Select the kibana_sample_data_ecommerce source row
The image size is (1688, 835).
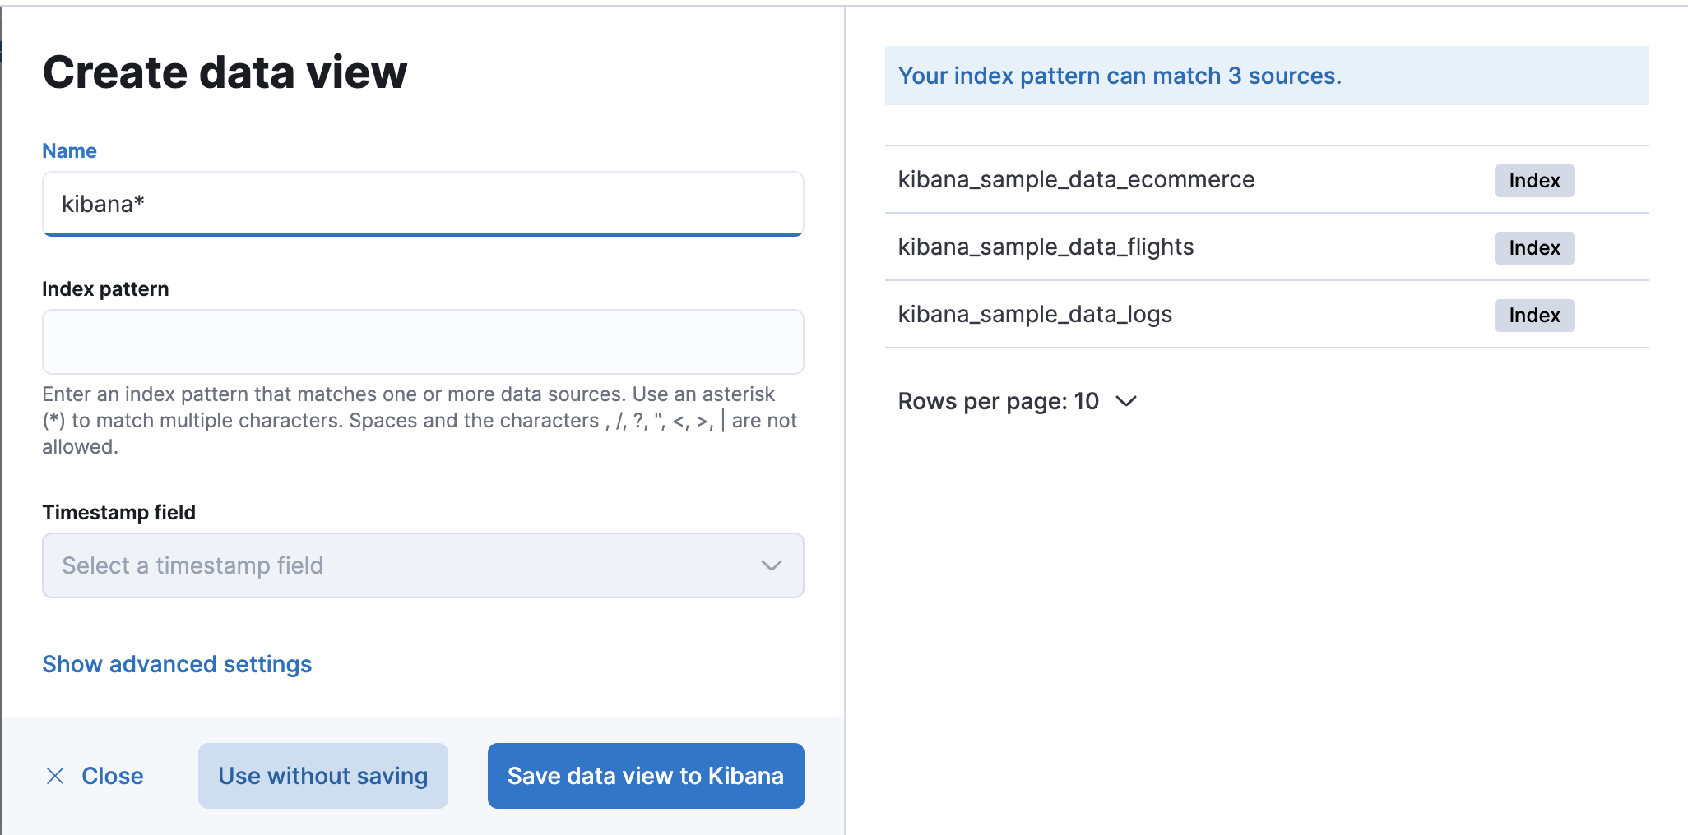(x=1076, y=179)
